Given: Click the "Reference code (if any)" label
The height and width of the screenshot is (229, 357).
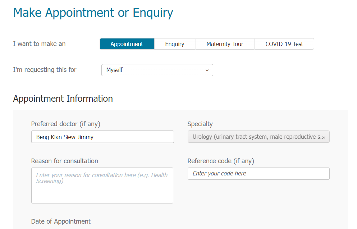Looking at the screenshot, I should point(221,161).
